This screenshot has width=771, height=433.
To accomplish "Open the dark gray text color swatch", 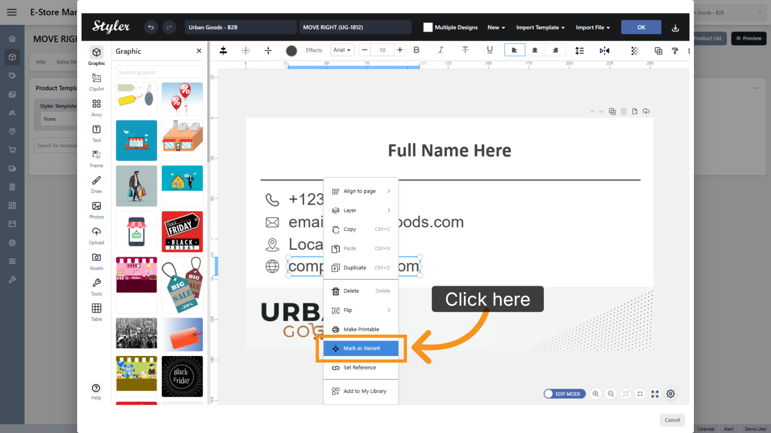I will (291, 50).
